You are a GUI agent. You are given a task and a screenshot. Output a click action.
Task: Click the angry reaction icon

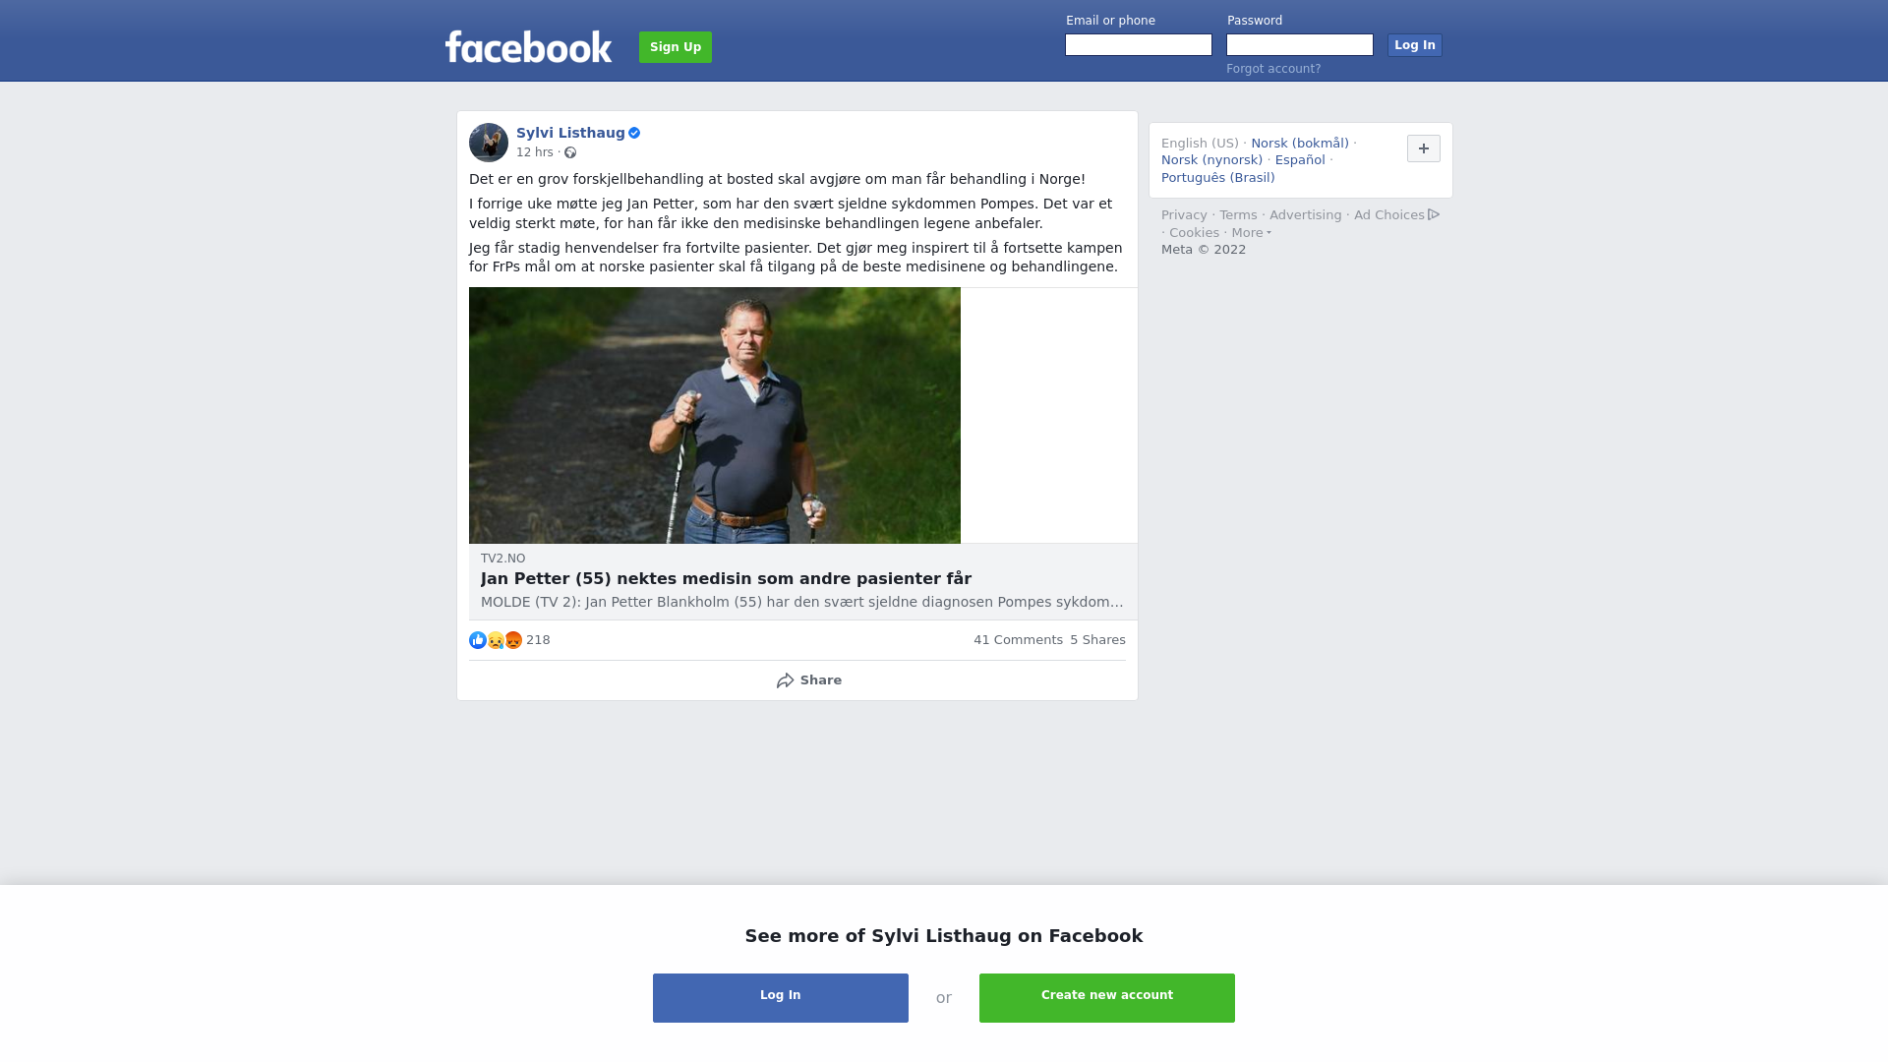513,640
